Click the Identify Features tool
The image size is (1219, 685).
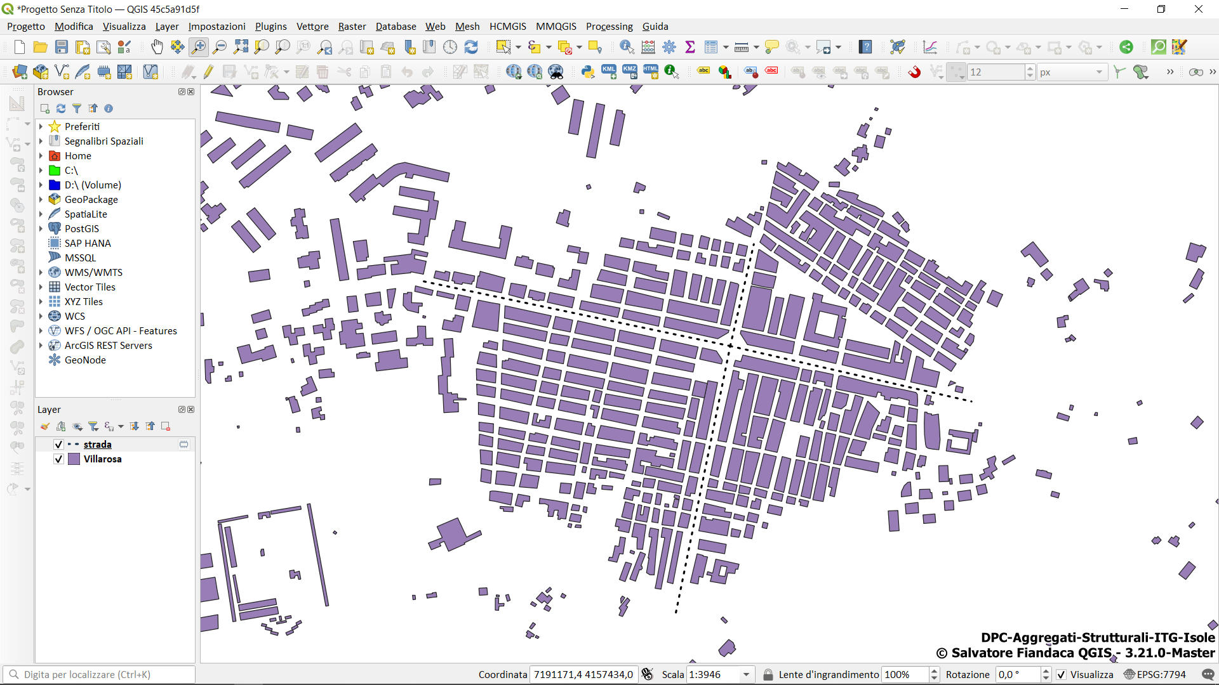click(627, 47)
